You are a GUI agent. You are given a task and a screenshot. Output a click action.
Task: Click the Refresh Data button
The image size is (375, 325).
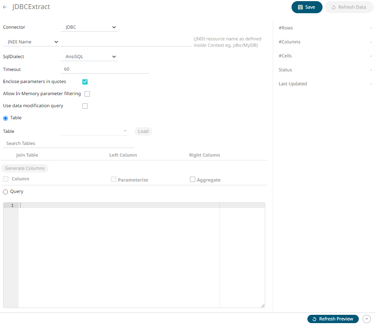[349, 7]
